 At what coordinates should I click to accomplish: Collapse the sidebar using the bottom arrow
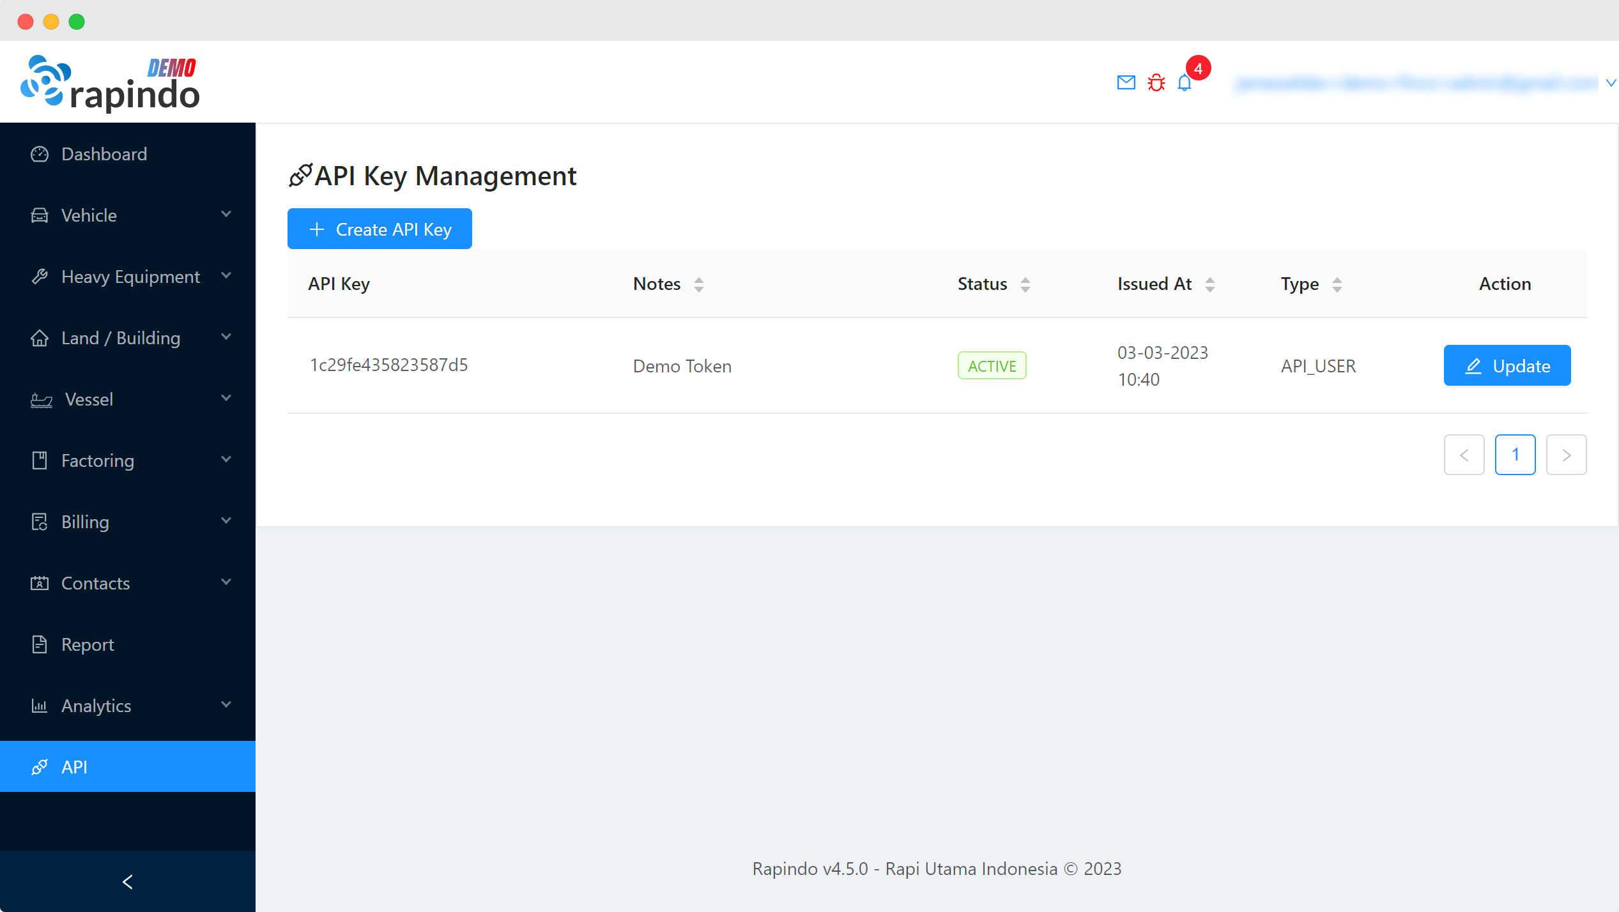click(127, 881)
